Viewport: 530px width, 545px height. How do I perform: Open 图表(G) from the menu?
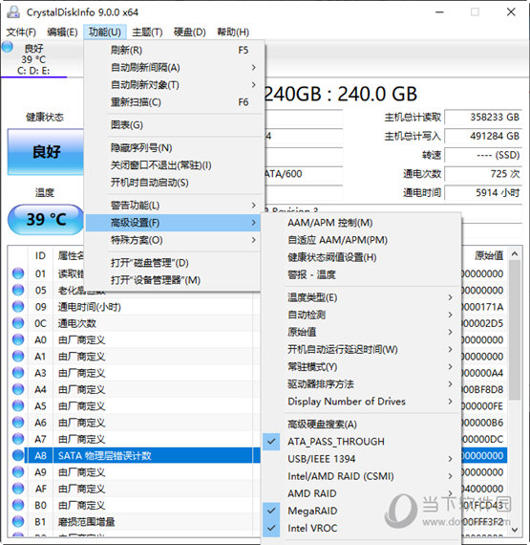173,125
